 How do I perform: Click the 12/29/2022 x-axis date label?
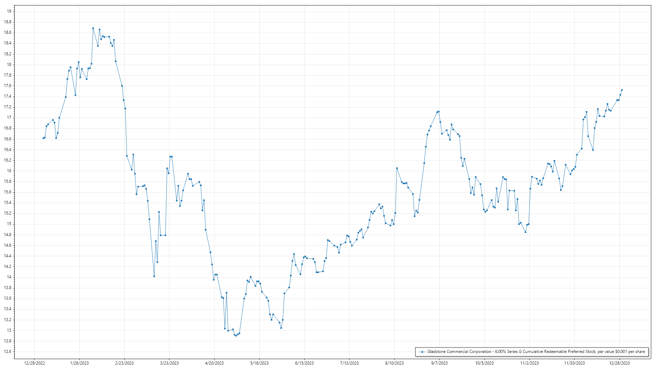[x=35, y=363]
